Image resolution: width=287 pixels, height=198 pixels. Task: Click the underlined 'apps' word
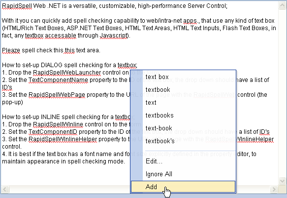point(190,21)
